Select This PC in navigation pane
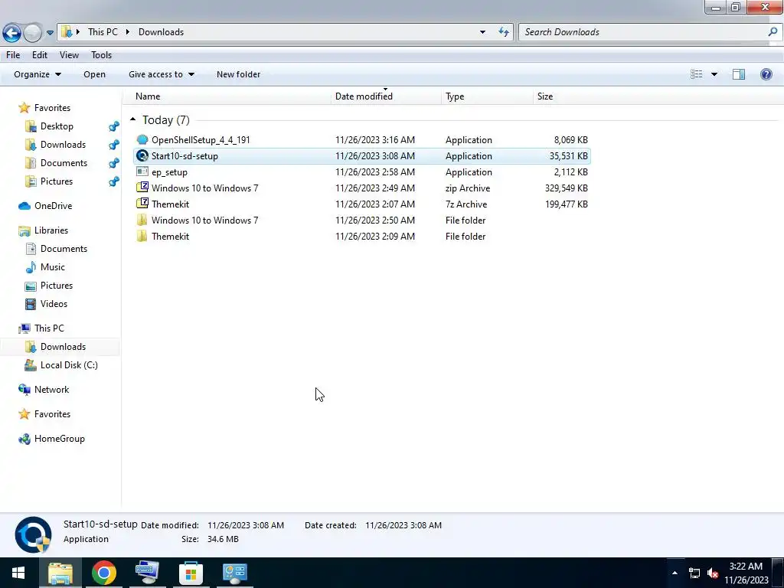The width and height of the screenshot is (784, 588). point(49,328)
